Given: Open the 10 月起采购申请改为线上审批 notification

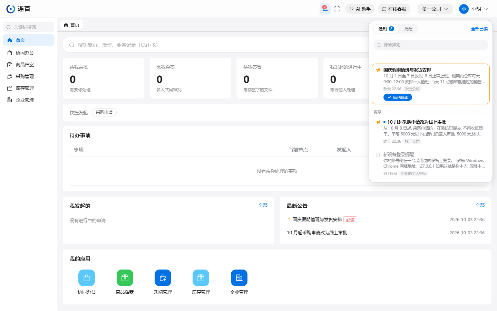Looking at the screenshot, I should click(x=431, y=131).
